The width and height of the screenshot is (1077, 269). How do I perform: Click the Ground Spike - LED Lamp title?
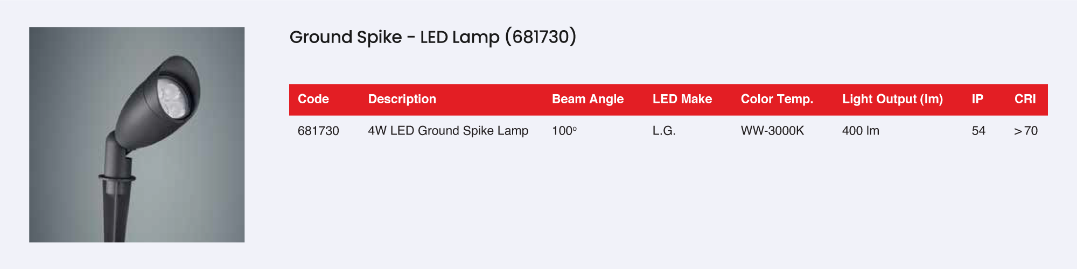click(x=433, y=37)
